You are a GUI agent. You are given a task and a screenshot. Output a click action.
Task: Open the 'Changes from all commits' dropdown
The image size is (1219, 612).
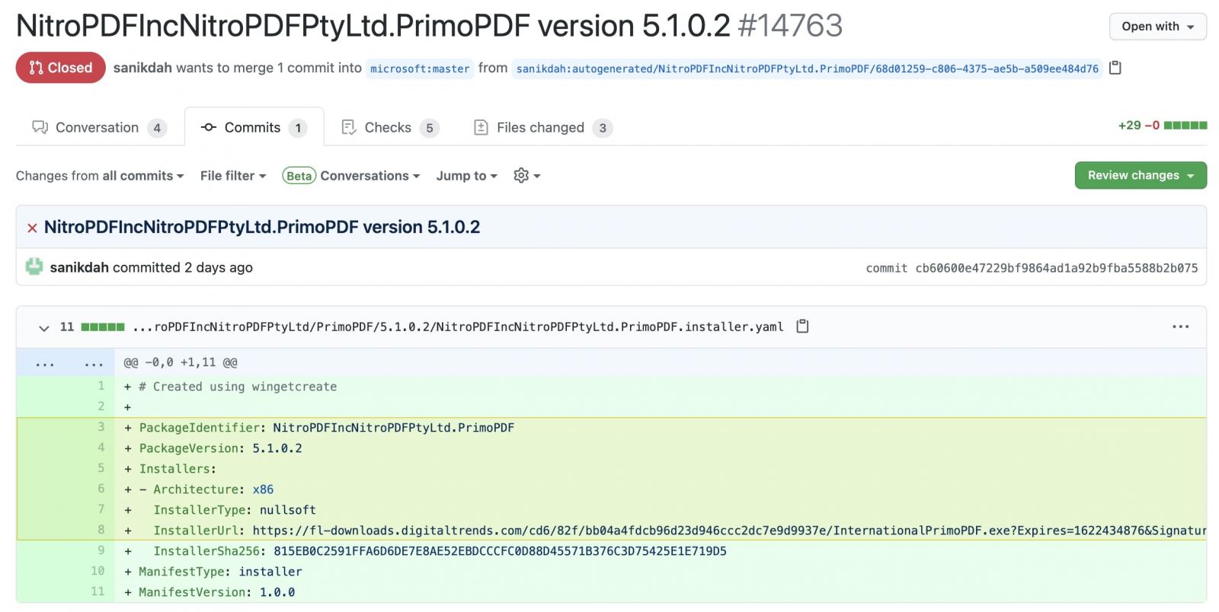point(100,176)
